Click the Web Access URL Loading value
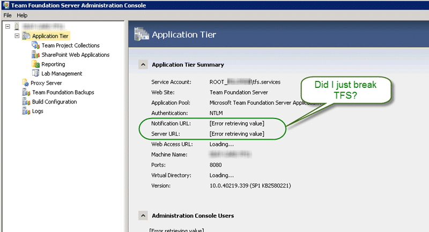The height and width of the screenshot is (232, 429). [x=221, y=144]
